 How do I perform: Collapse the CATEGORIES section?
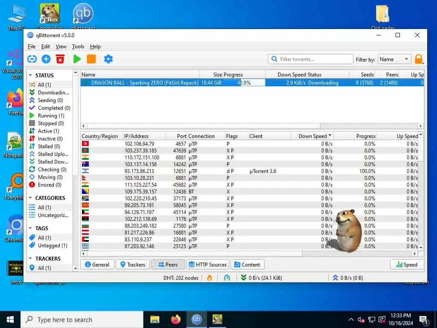coord(30,198)
